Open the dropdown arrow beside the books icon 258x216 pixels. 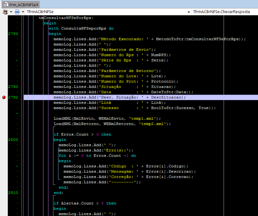11,12
